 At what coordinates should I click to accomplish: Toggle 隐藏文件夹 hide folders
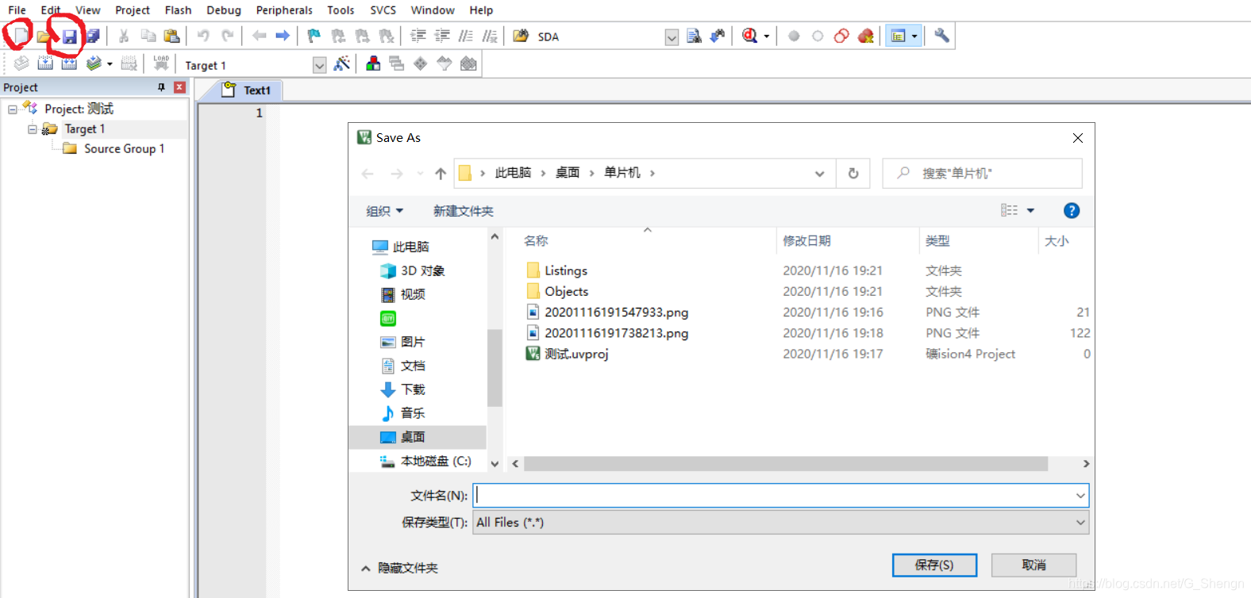399,568
